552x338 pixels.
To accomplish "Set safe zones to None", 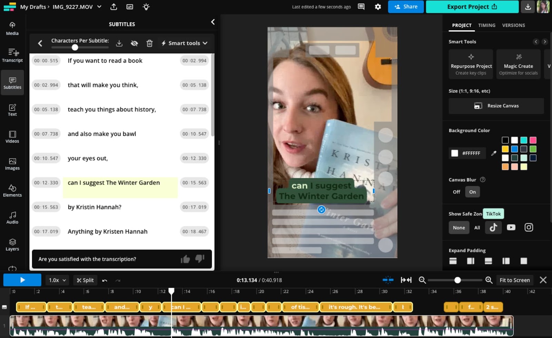I will 459,228.
